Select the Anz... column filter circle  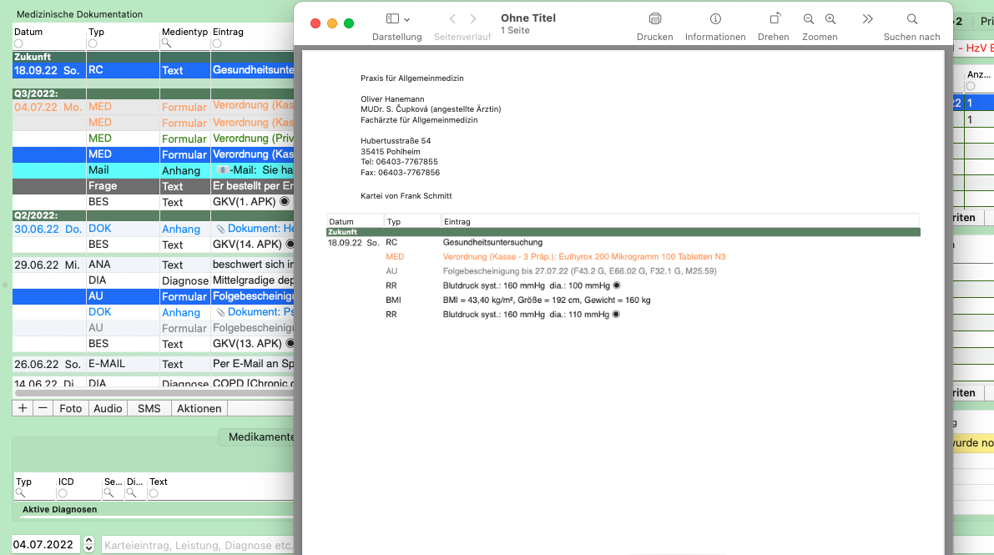click(971, 86)
